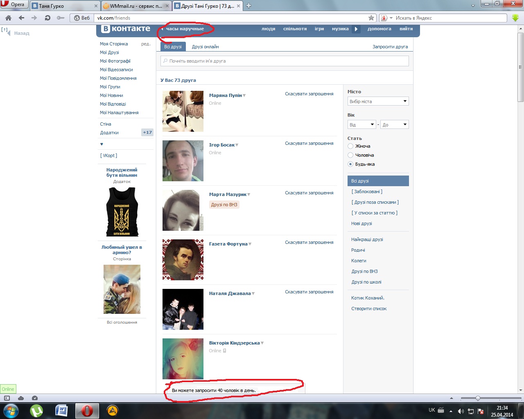Image resolution: width=524 pixels, height=419 pixels.
Task: Click the VKontakte logo
Action: (126, 29)
